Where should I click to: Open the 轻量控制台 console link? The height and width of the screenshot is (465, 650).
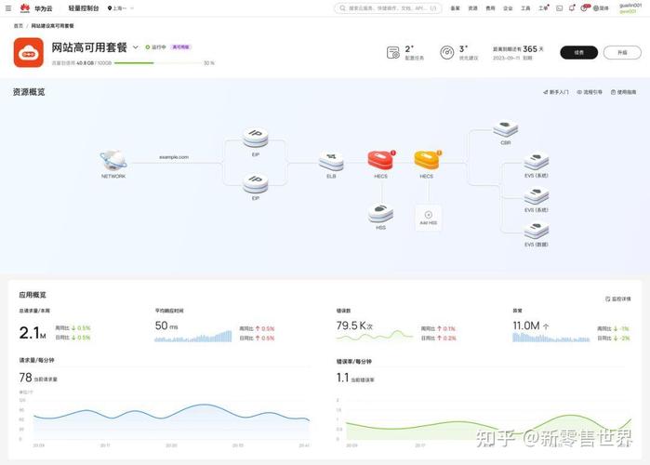coord(84,7)
